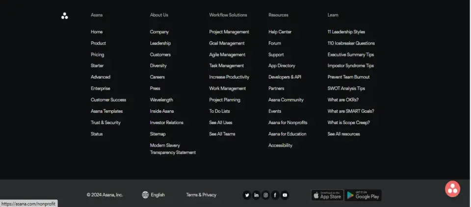Open Asana's Instagram page icon

[x=266, y=195]
